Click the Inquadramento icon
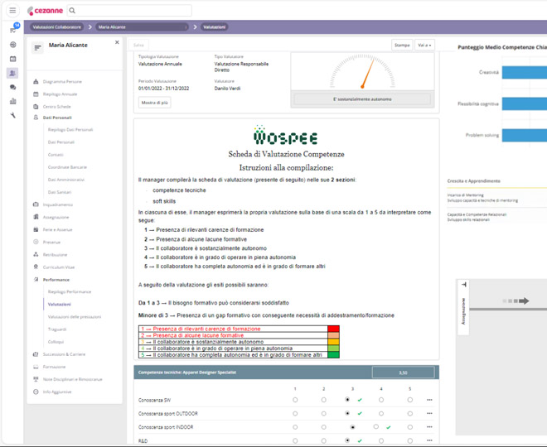Screen dimensions: 547x447 (36, 204)
